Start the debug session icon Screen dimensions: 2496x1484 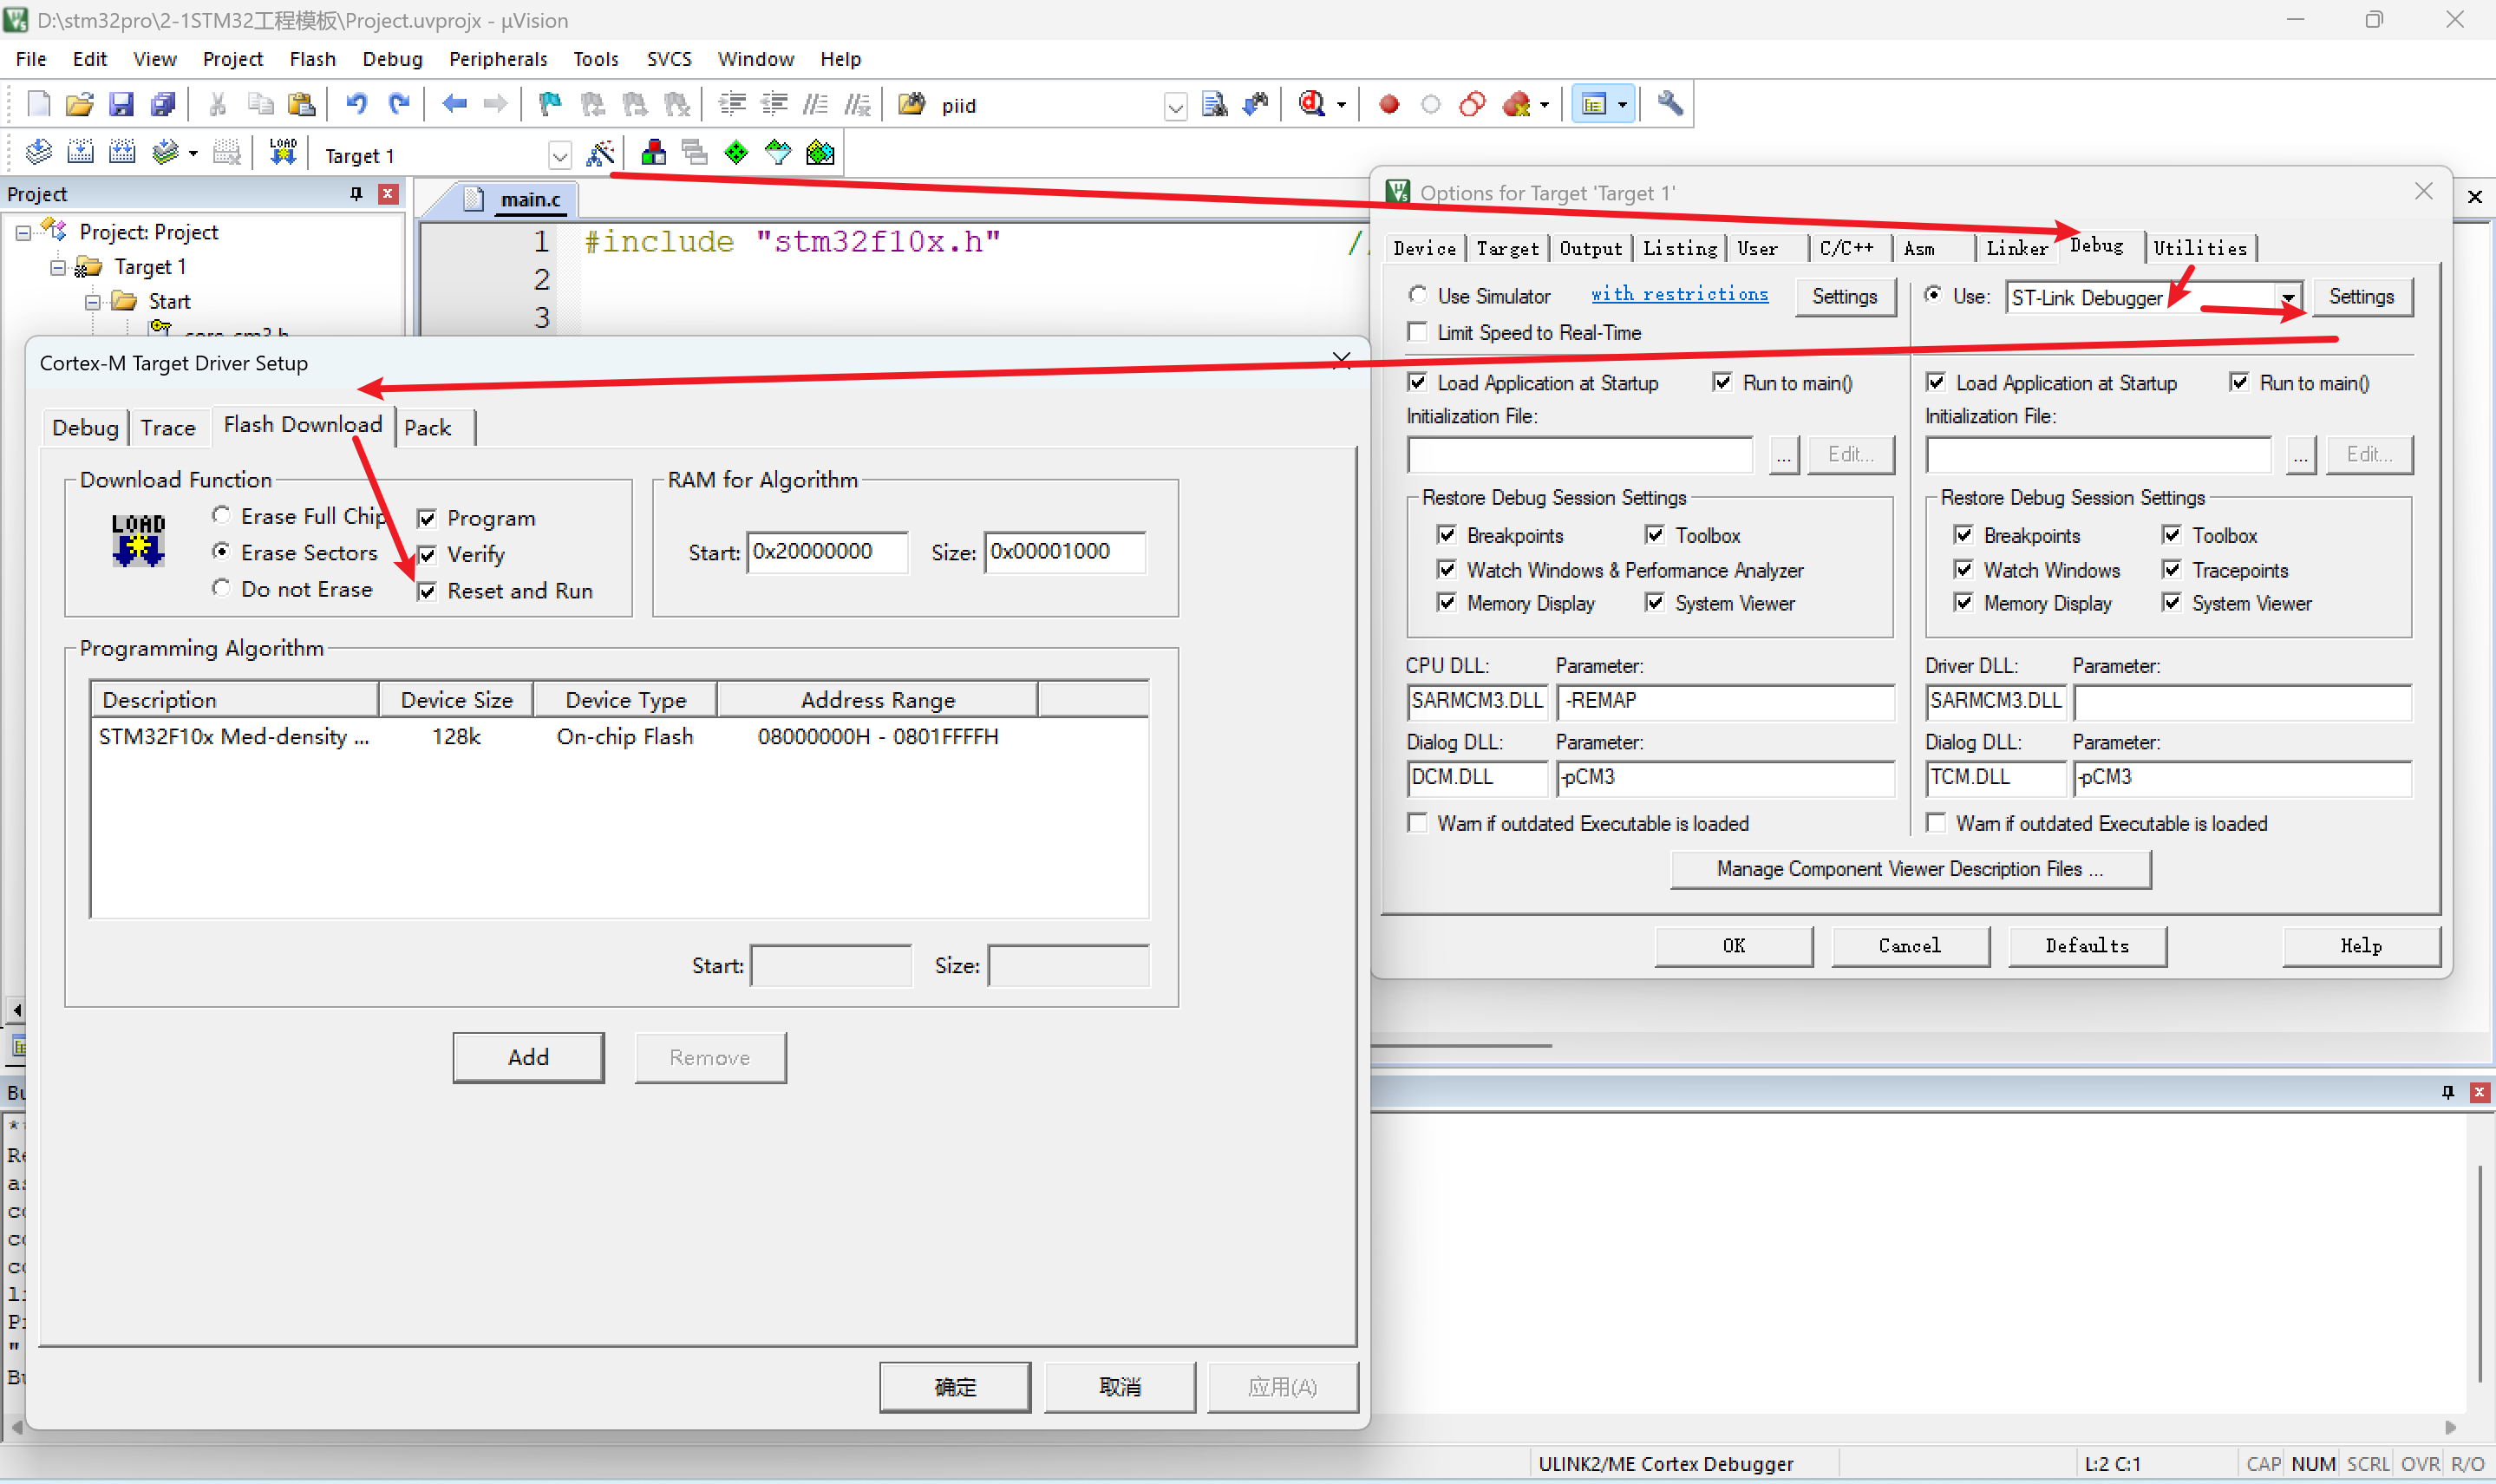click(1311, 104)
